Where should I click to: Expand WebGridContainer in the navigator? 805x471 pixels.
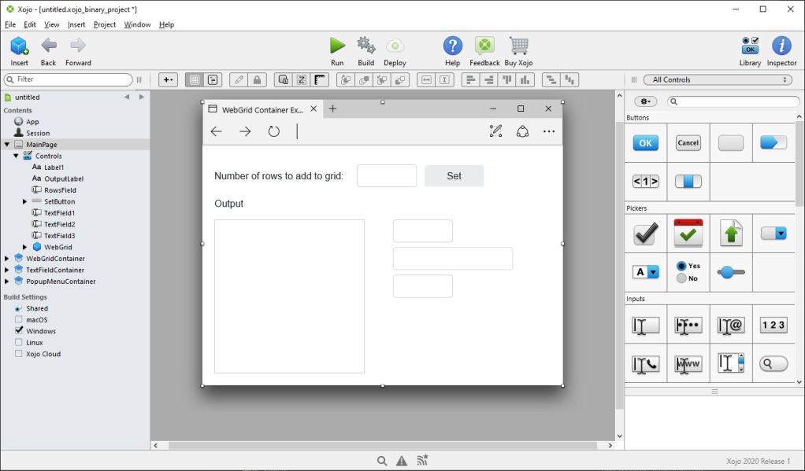tap(8, 258)
